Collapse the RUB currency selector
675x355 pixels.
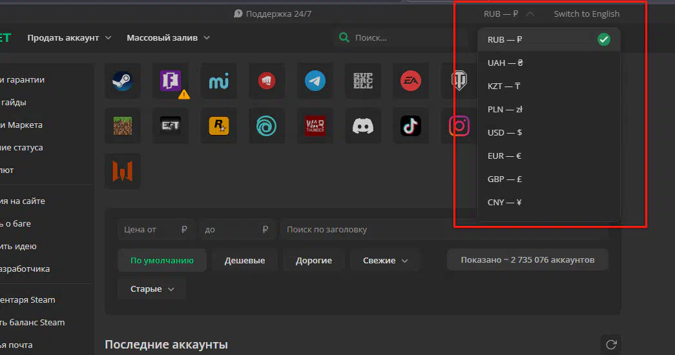[x=509, y=14]
